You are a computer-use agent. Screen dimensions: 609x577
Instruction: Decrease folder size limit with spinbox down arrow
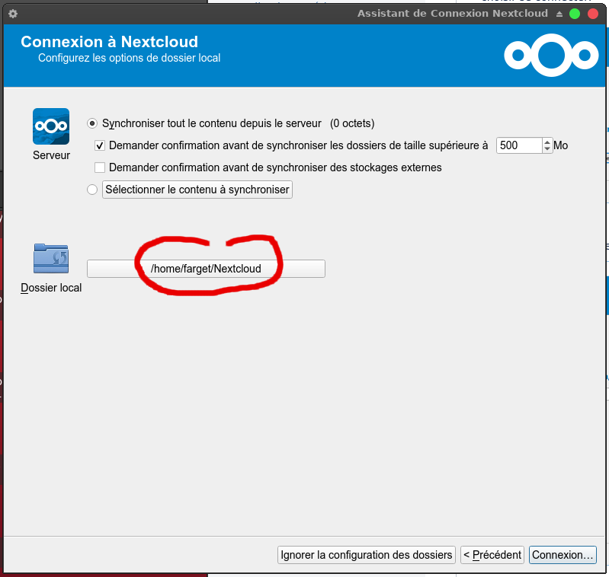[x=547, y=149]
